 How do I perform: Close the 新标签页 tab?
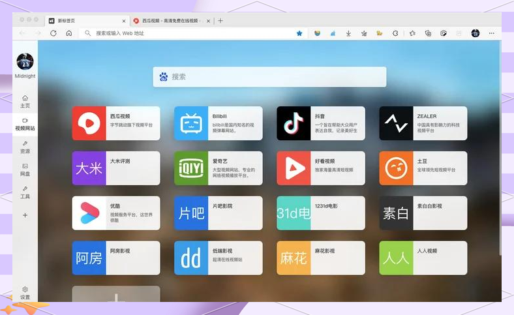pos(123,21)
